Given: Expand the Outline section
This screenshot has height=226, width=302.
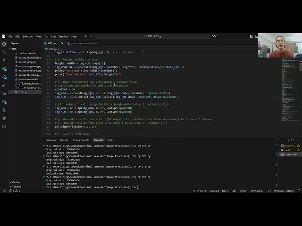Looking at the screenshot, I should tap(25, 182).
